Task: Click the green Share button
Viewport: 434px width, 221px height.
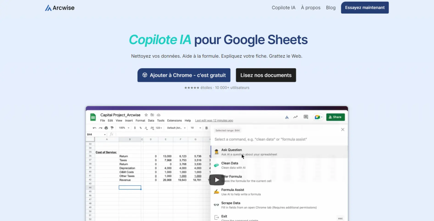Action: point(336,117)
